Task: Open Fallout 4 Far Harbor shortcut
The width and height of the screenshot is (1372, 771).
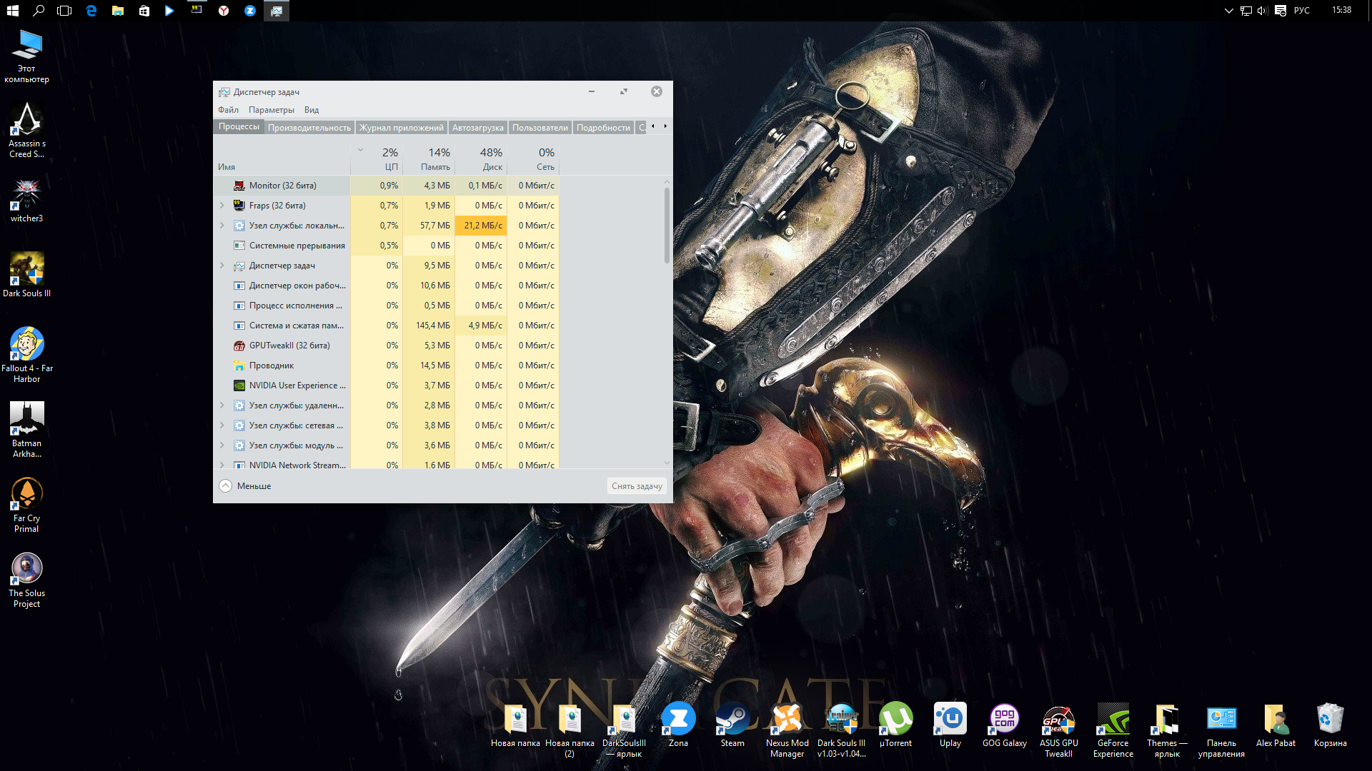Action: click(x=26, y=345)
